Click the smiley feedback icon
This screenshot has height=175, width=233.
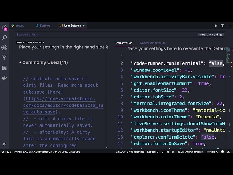[222, 152]
